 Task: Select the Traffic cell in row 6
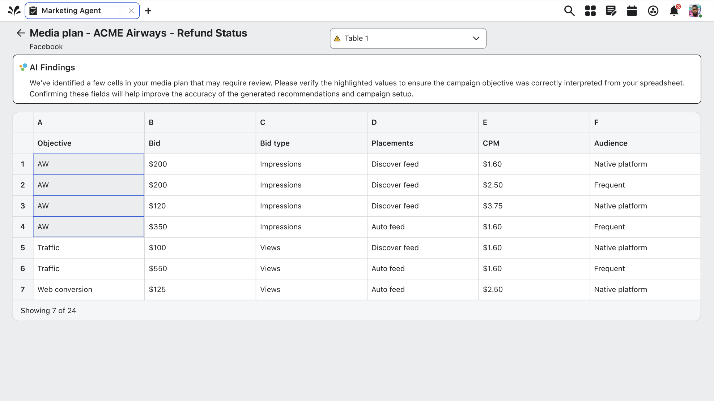[89, 269]
